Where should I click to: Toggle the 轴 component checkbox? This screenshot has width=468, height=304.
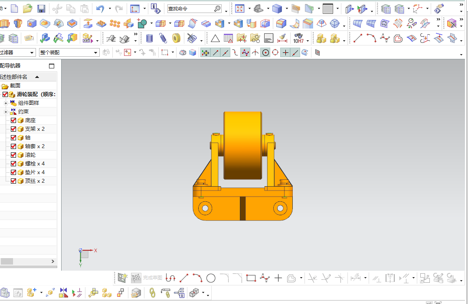13,138
